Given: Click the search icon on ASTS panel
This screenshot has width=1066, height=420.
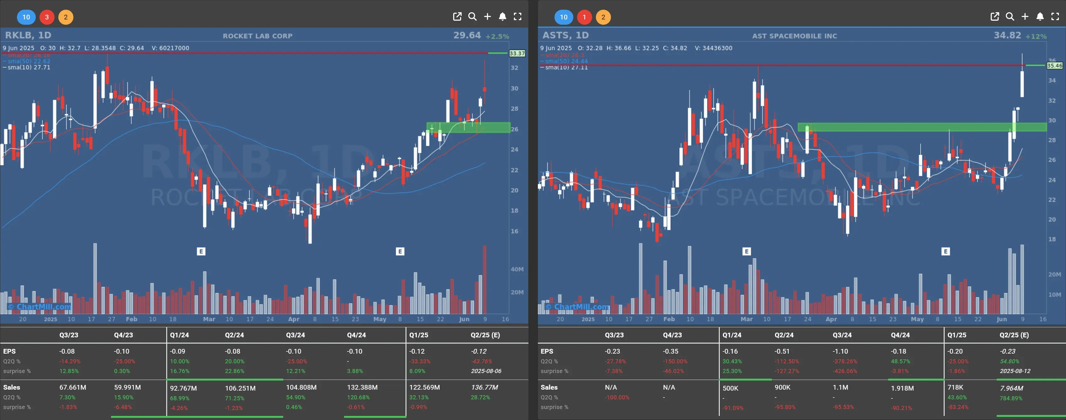Looking at the screenshot, I should pos(1010,17).
